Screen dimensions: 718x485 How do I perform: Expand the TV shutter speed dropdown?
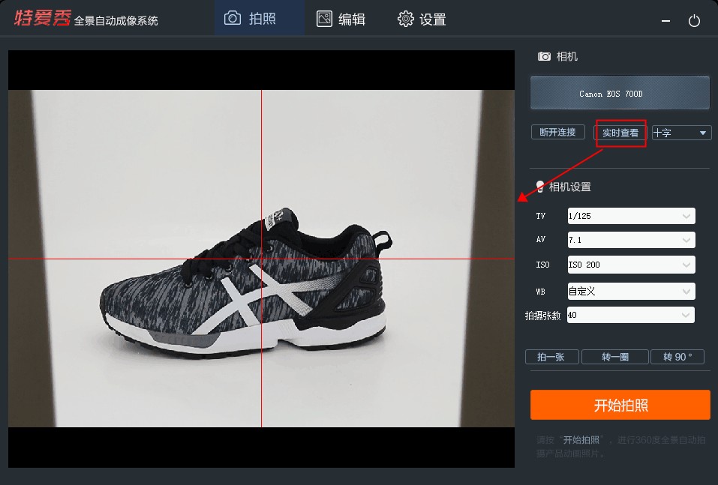coord(632,216)
